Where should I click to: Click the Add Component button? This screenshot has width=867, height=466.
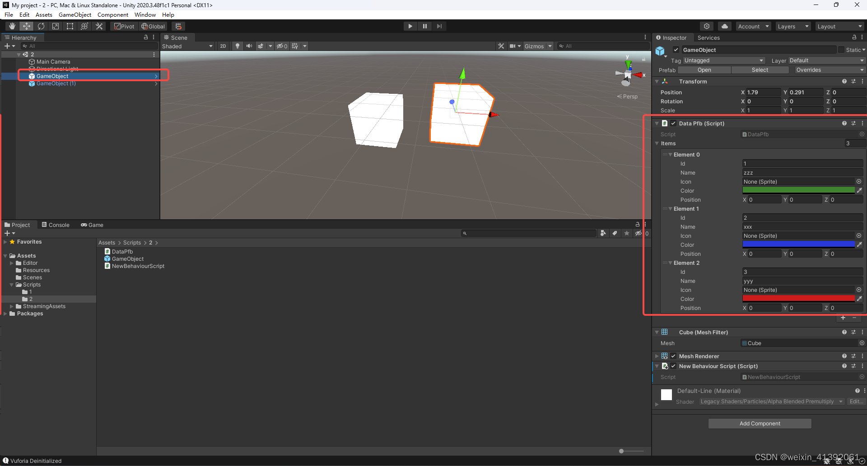click(760, 424)
